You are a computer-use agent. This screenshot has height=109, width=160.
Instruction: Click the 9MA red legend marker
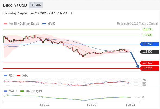[18, 76]
